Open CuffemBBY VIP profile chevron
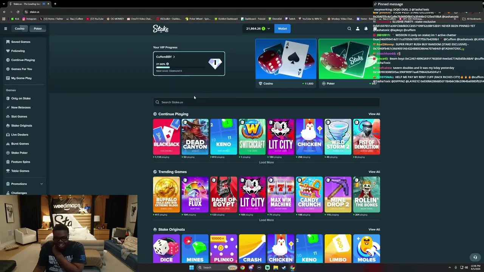The height and width of the screenshot is (272, 484). 174,57
